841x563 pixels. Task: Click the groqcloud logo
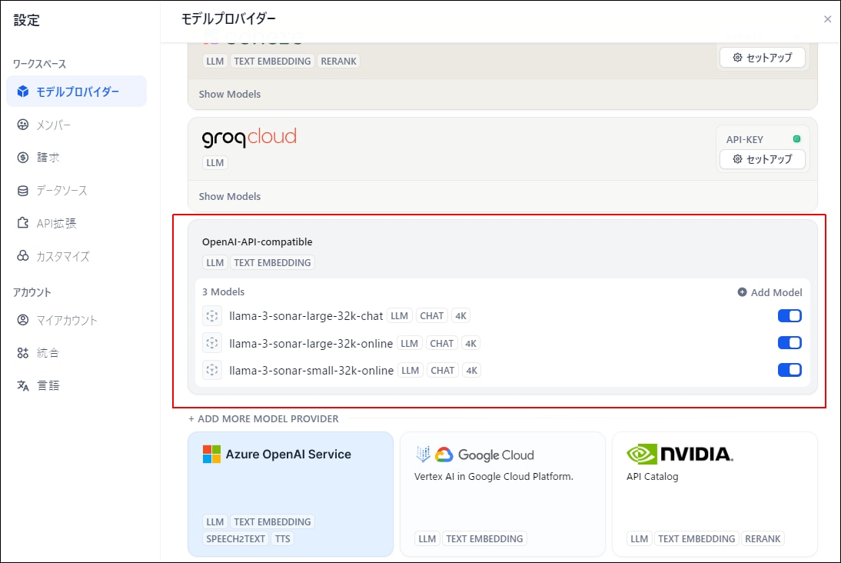tap(248, 138)
